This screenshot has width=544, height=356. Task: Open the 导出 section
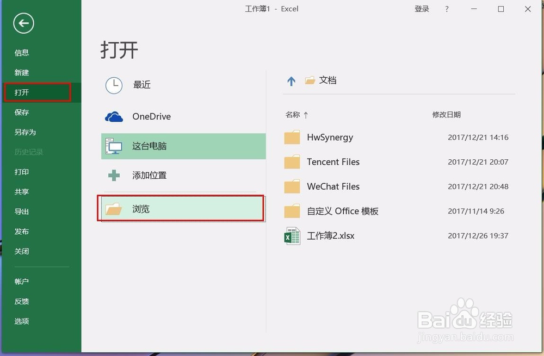21,211
